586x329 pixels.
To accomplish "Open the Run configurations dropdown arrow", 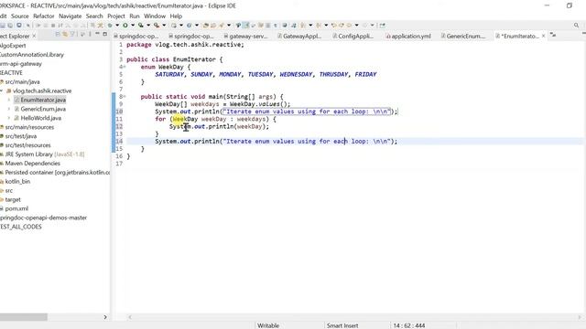I will [133, 26].
